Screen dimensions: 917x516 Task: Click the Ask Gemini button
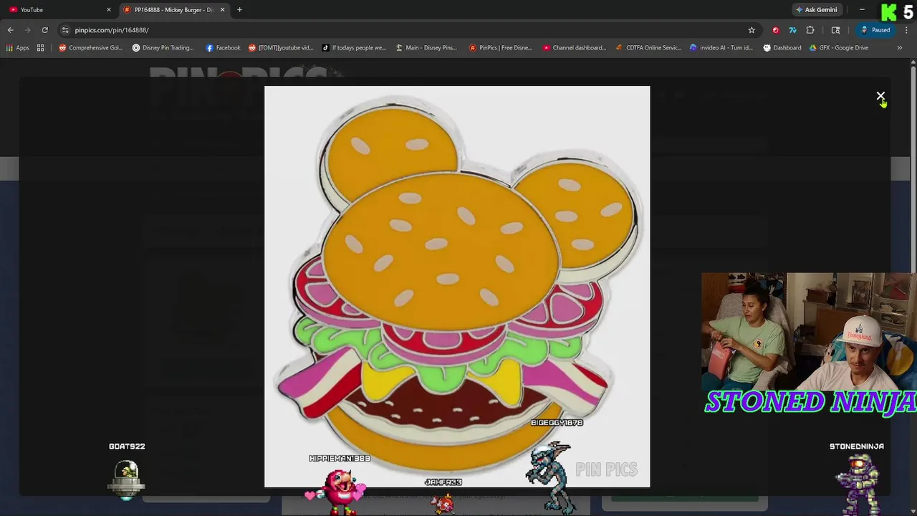(816, 10)
